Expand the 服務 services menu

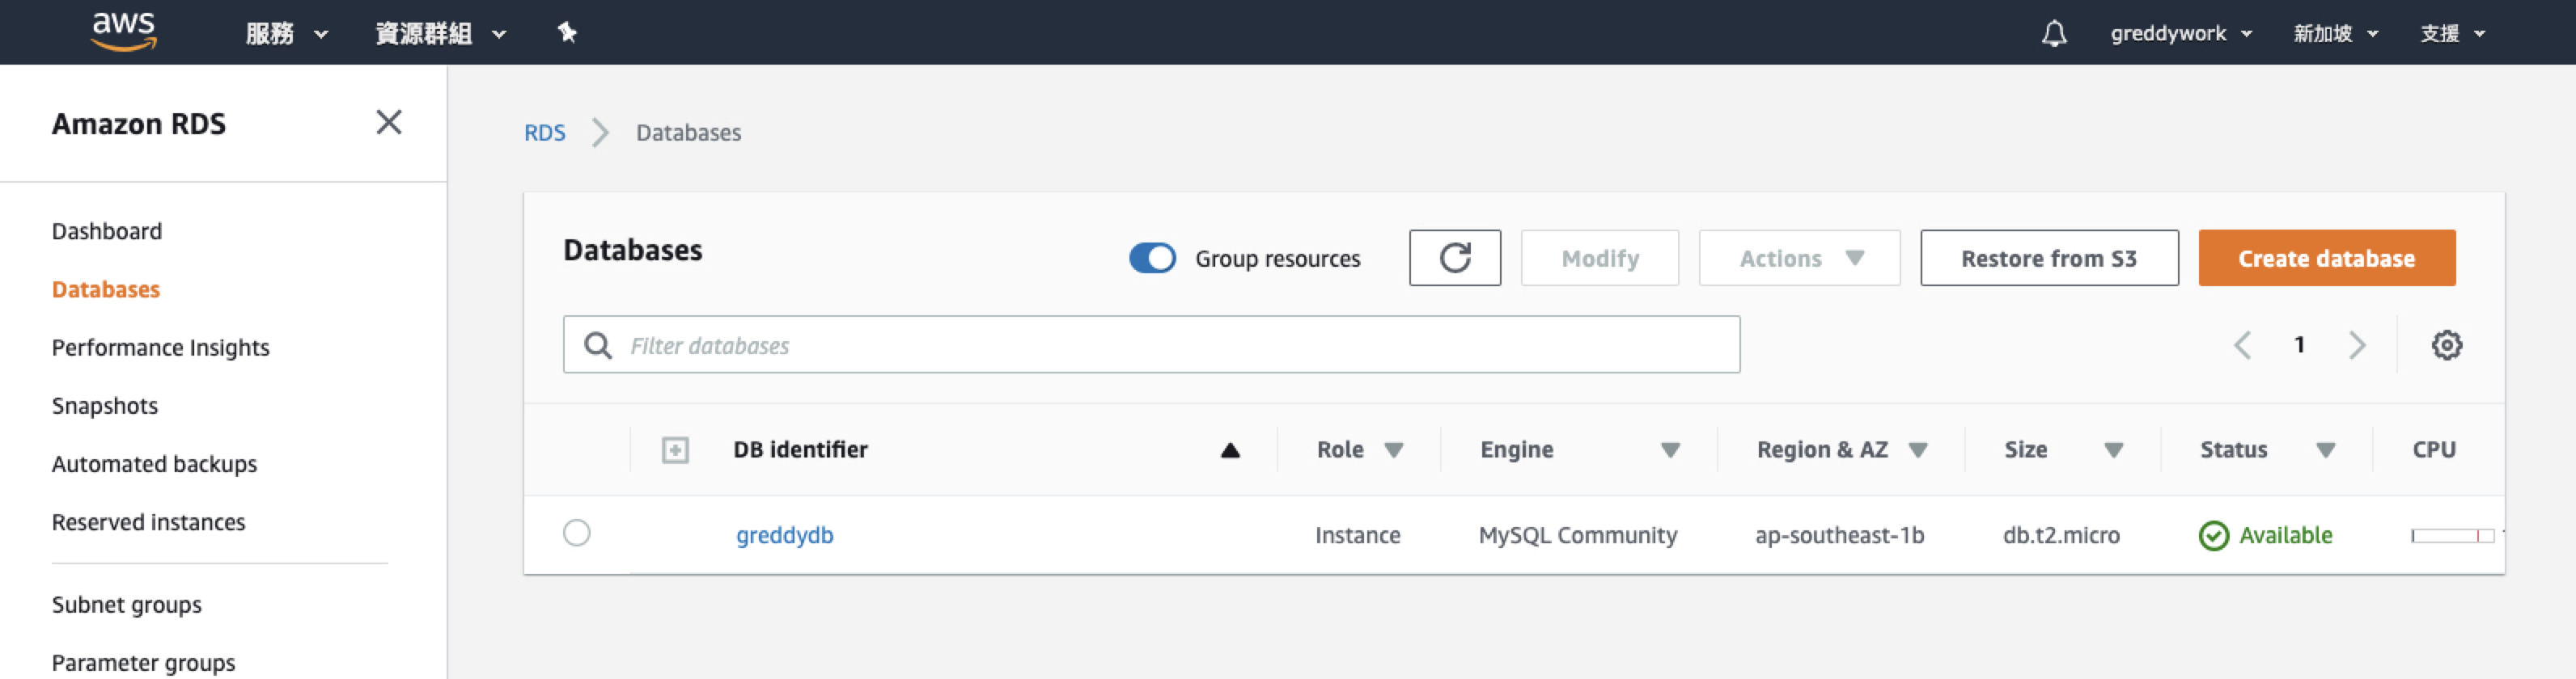coord(286,34)
